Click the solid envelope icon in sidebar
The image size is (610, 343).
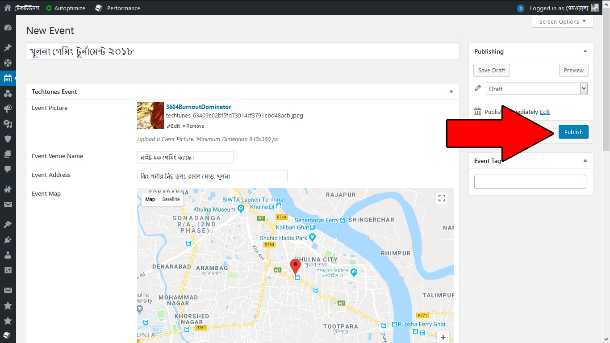(x=8, y=205)
